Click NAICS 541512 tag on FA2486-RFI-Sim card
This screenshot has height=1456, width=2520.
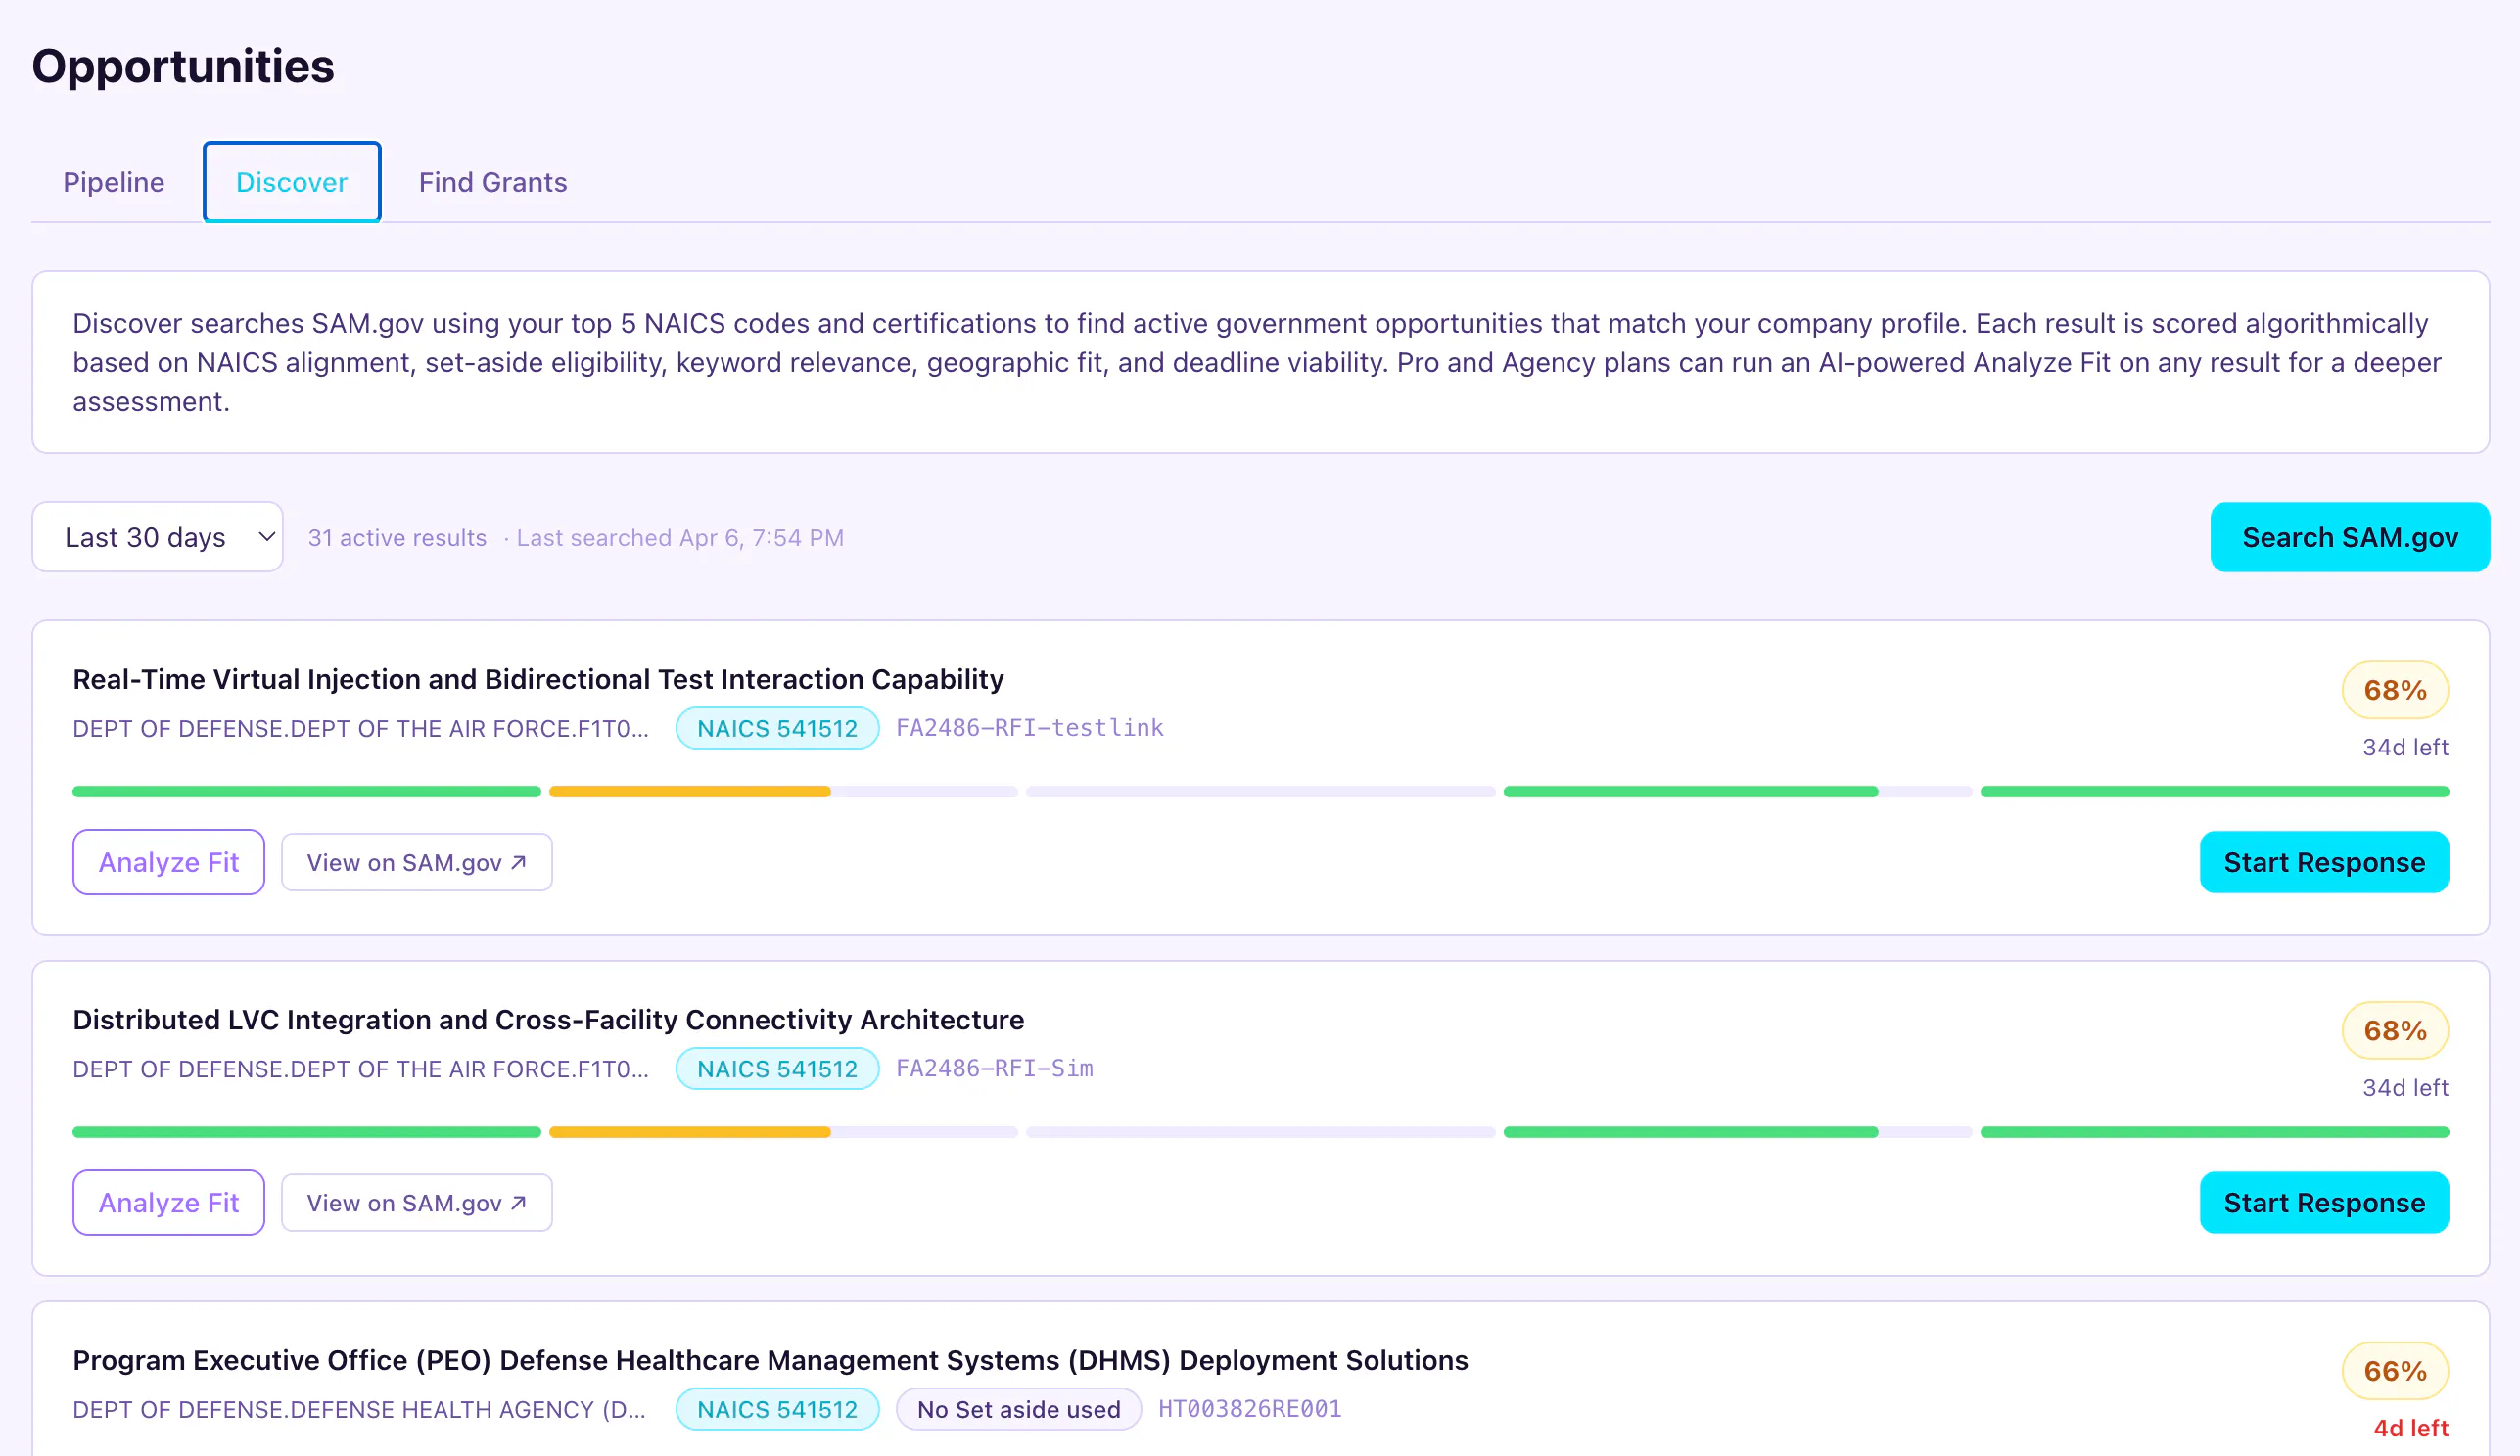pos(777,1069)
